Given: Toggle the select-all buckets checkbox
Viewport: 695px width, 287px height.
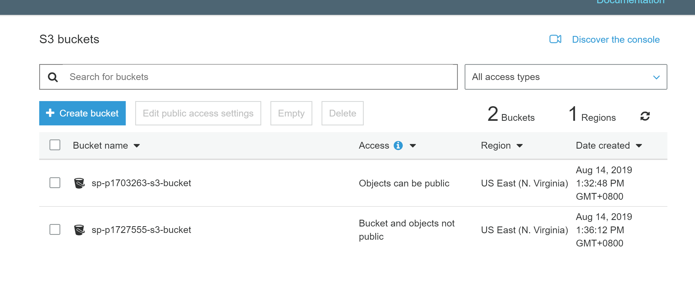Looking at the screenshot, I should pos(55,145).
